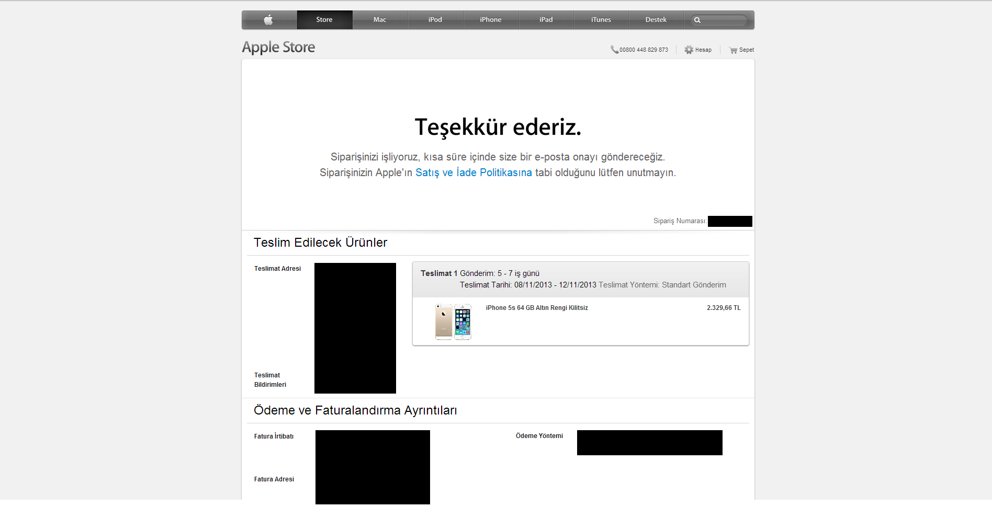Click the Apple logo home icon

(x=269, y=20)
